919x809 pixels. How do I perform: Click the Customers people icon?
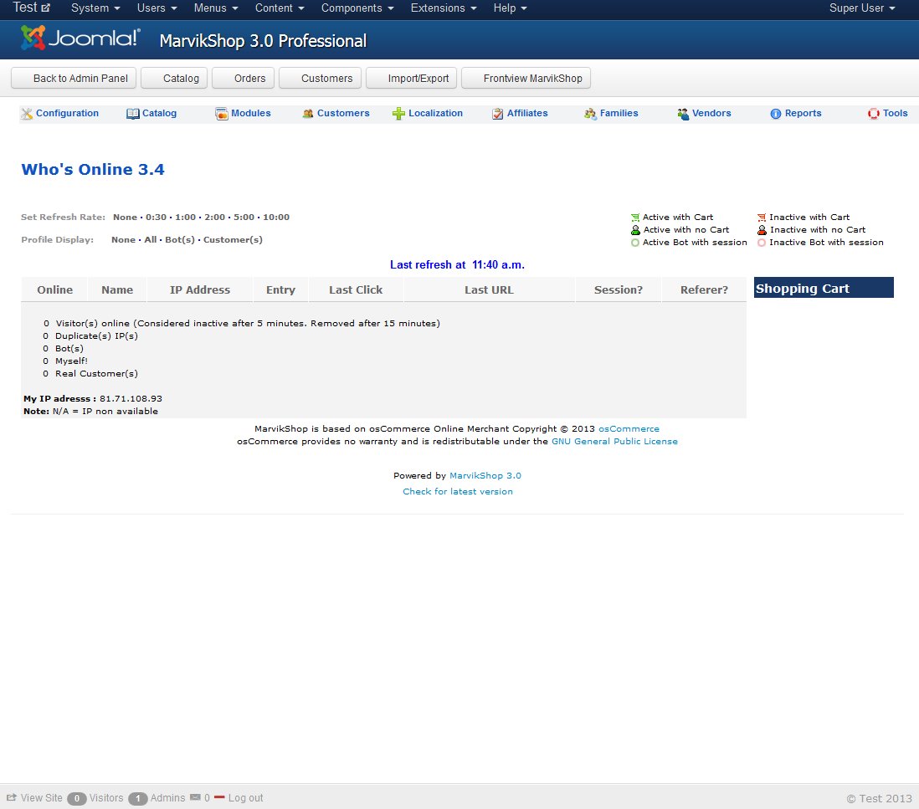[x=308, y=114]
